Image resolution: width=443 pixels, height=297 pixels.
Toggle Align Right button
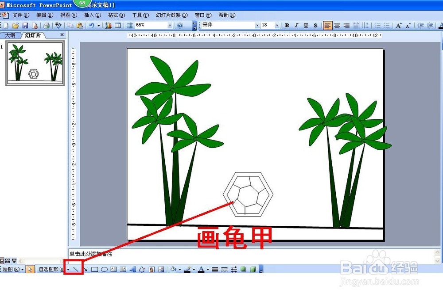347,25
